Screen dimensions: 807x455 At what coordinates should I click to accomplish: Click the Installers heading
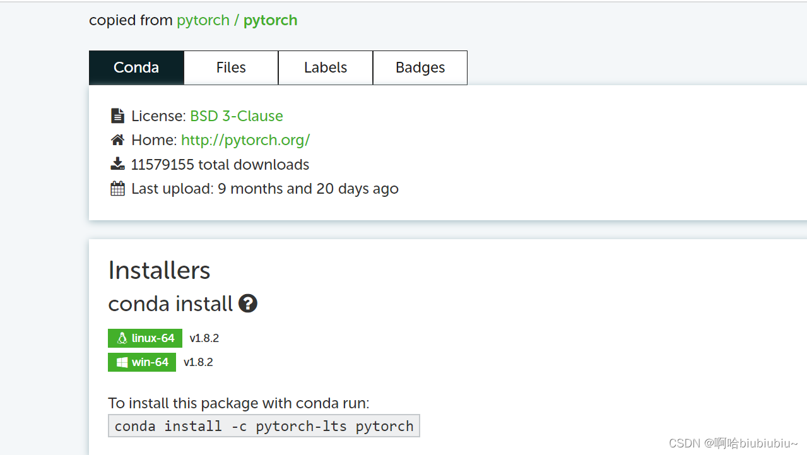(159, 270)
